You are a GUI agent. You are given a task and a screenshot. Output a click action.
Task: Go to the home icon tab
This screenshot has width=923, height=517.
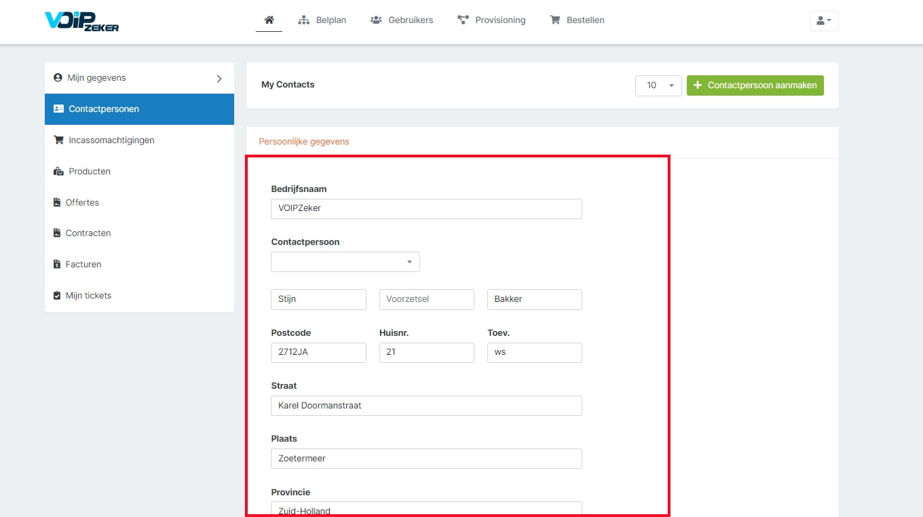coord(269,20)
